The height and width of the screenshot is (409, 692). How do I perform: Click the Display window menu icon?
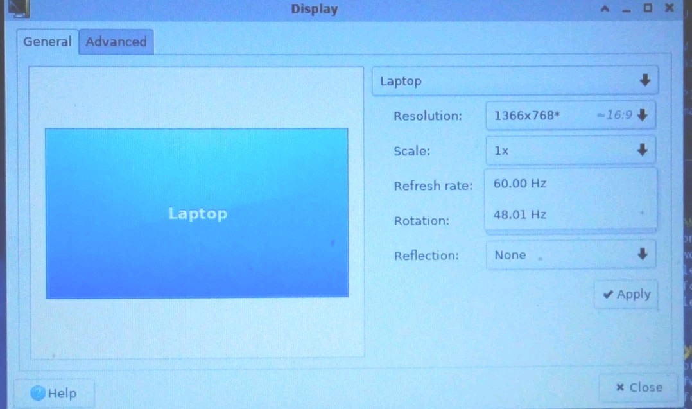(x=18, y=8)
